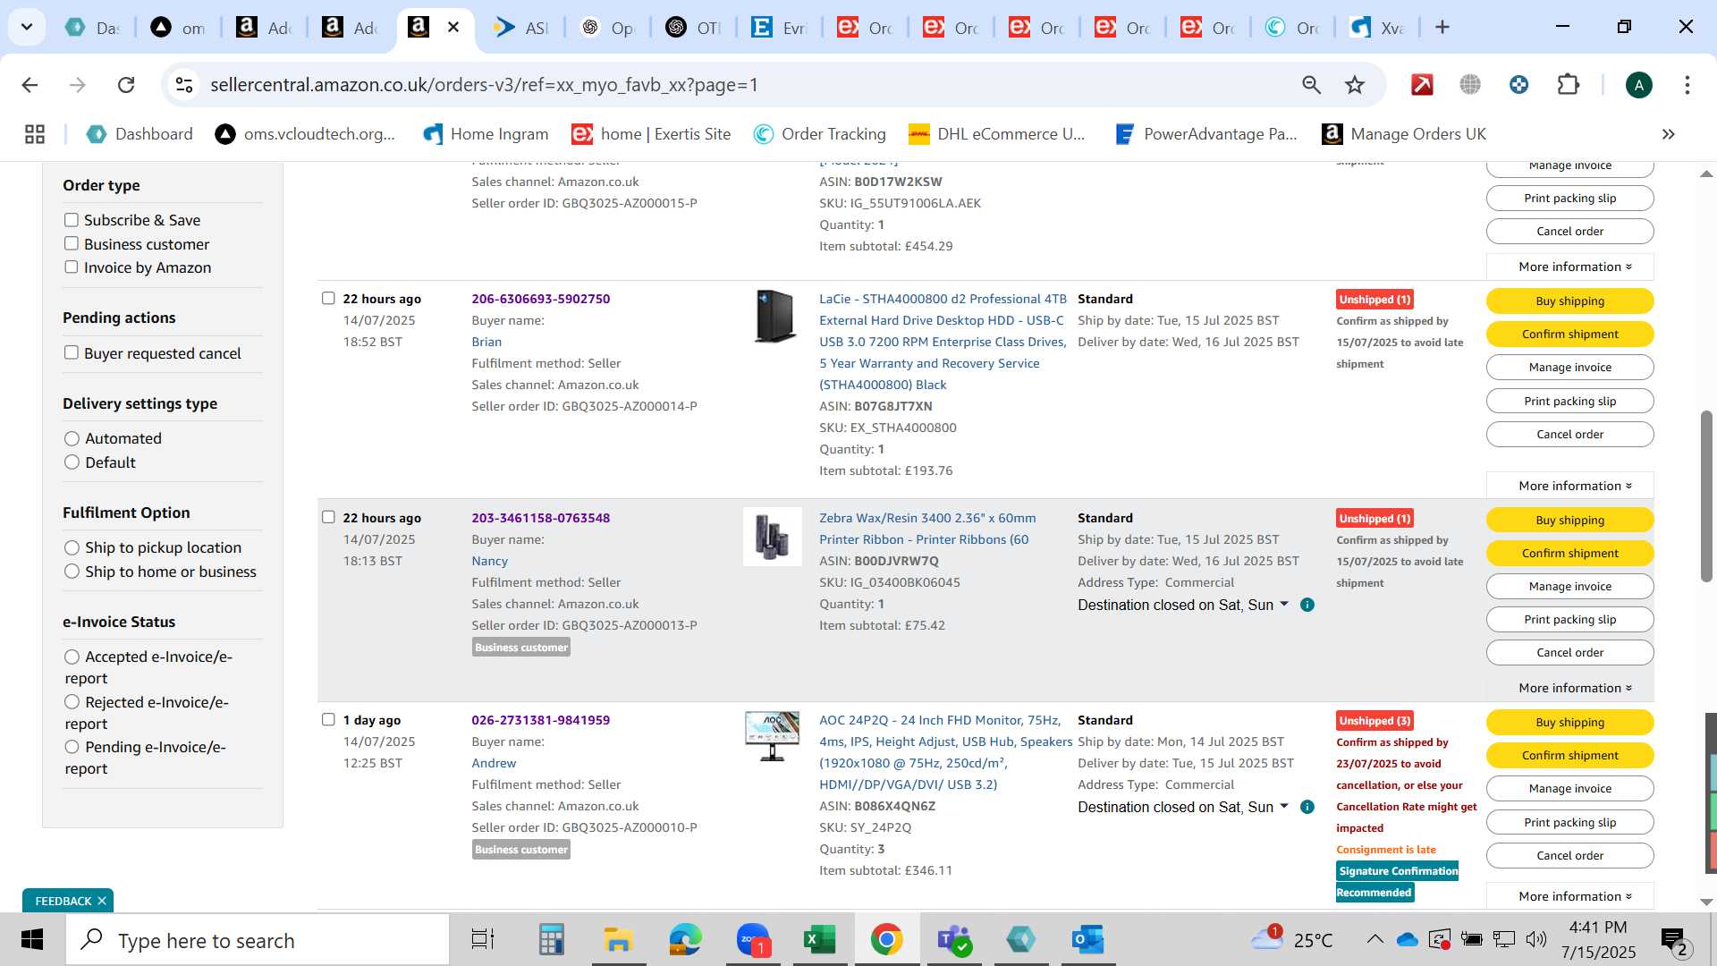Click the Windows Start button
1717x966 pixels.
[x=32, y=940]
